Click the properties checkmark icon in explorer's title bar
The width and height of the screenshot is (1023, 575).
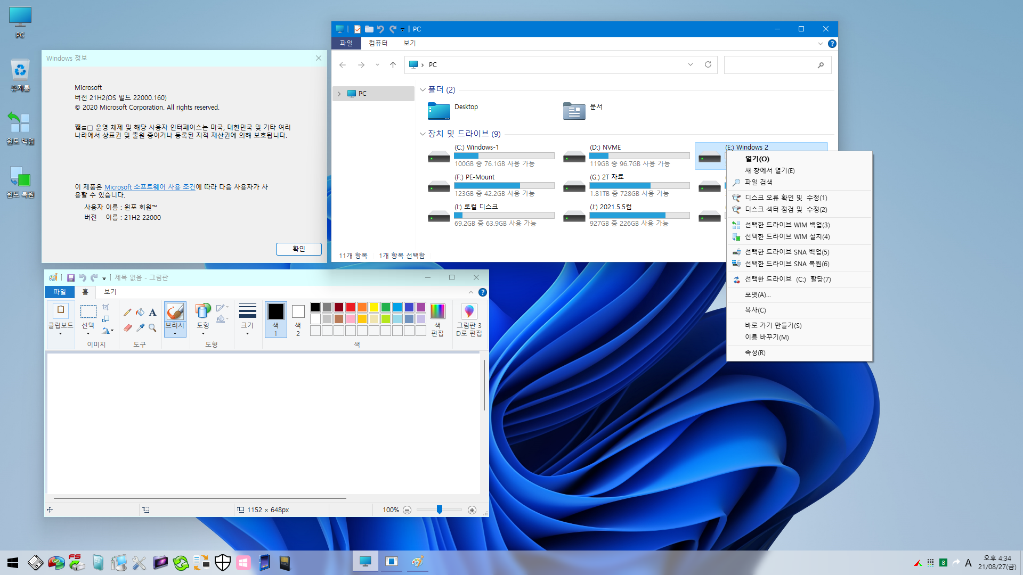tap(358, 29)
